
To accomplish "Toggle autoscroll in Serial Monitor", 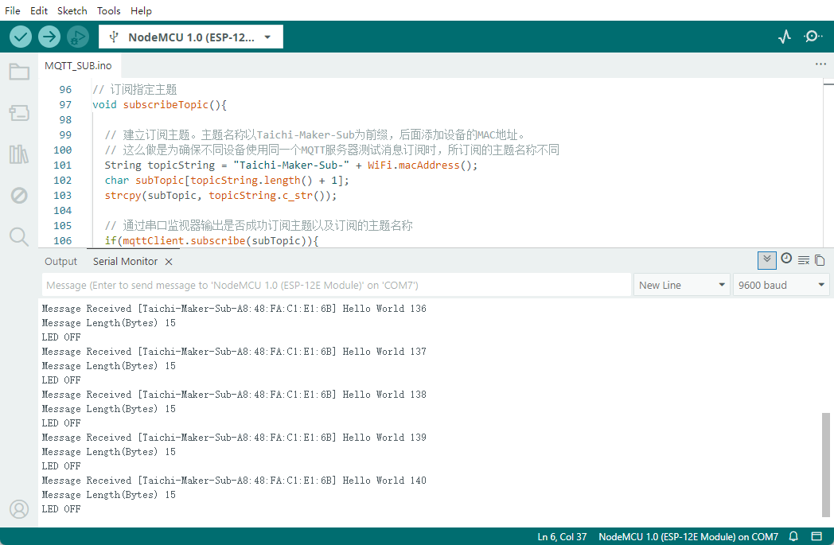I will click(766, 260).
